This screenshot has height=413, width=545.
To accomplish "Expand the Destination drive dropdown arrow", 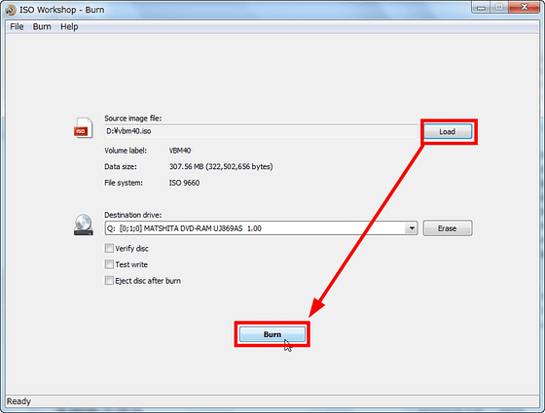I will click(x=412, y=228).
